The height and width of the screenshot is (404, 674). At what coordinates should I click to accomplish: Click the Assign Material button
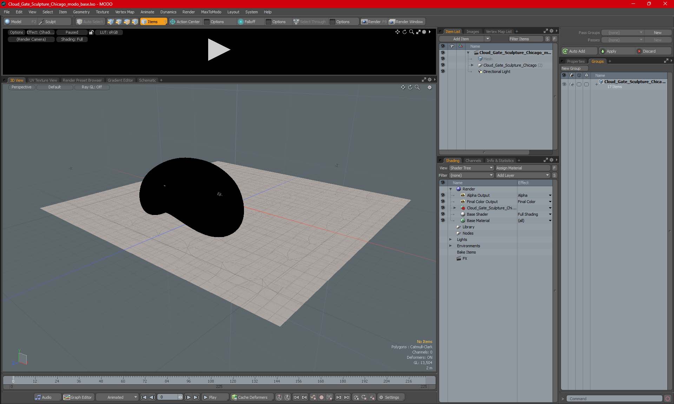[523, 168]
